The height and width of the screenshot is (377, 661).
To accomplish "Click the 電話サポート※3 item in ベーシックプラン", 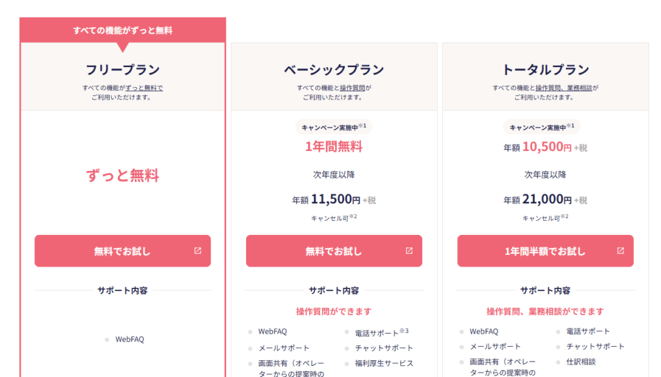I will [x=381, y=333].
